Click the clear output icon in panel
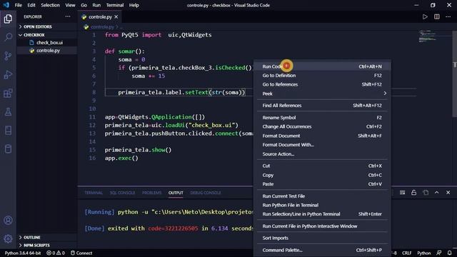The width and height of the screenshot is (457, 257). (402, 193)
